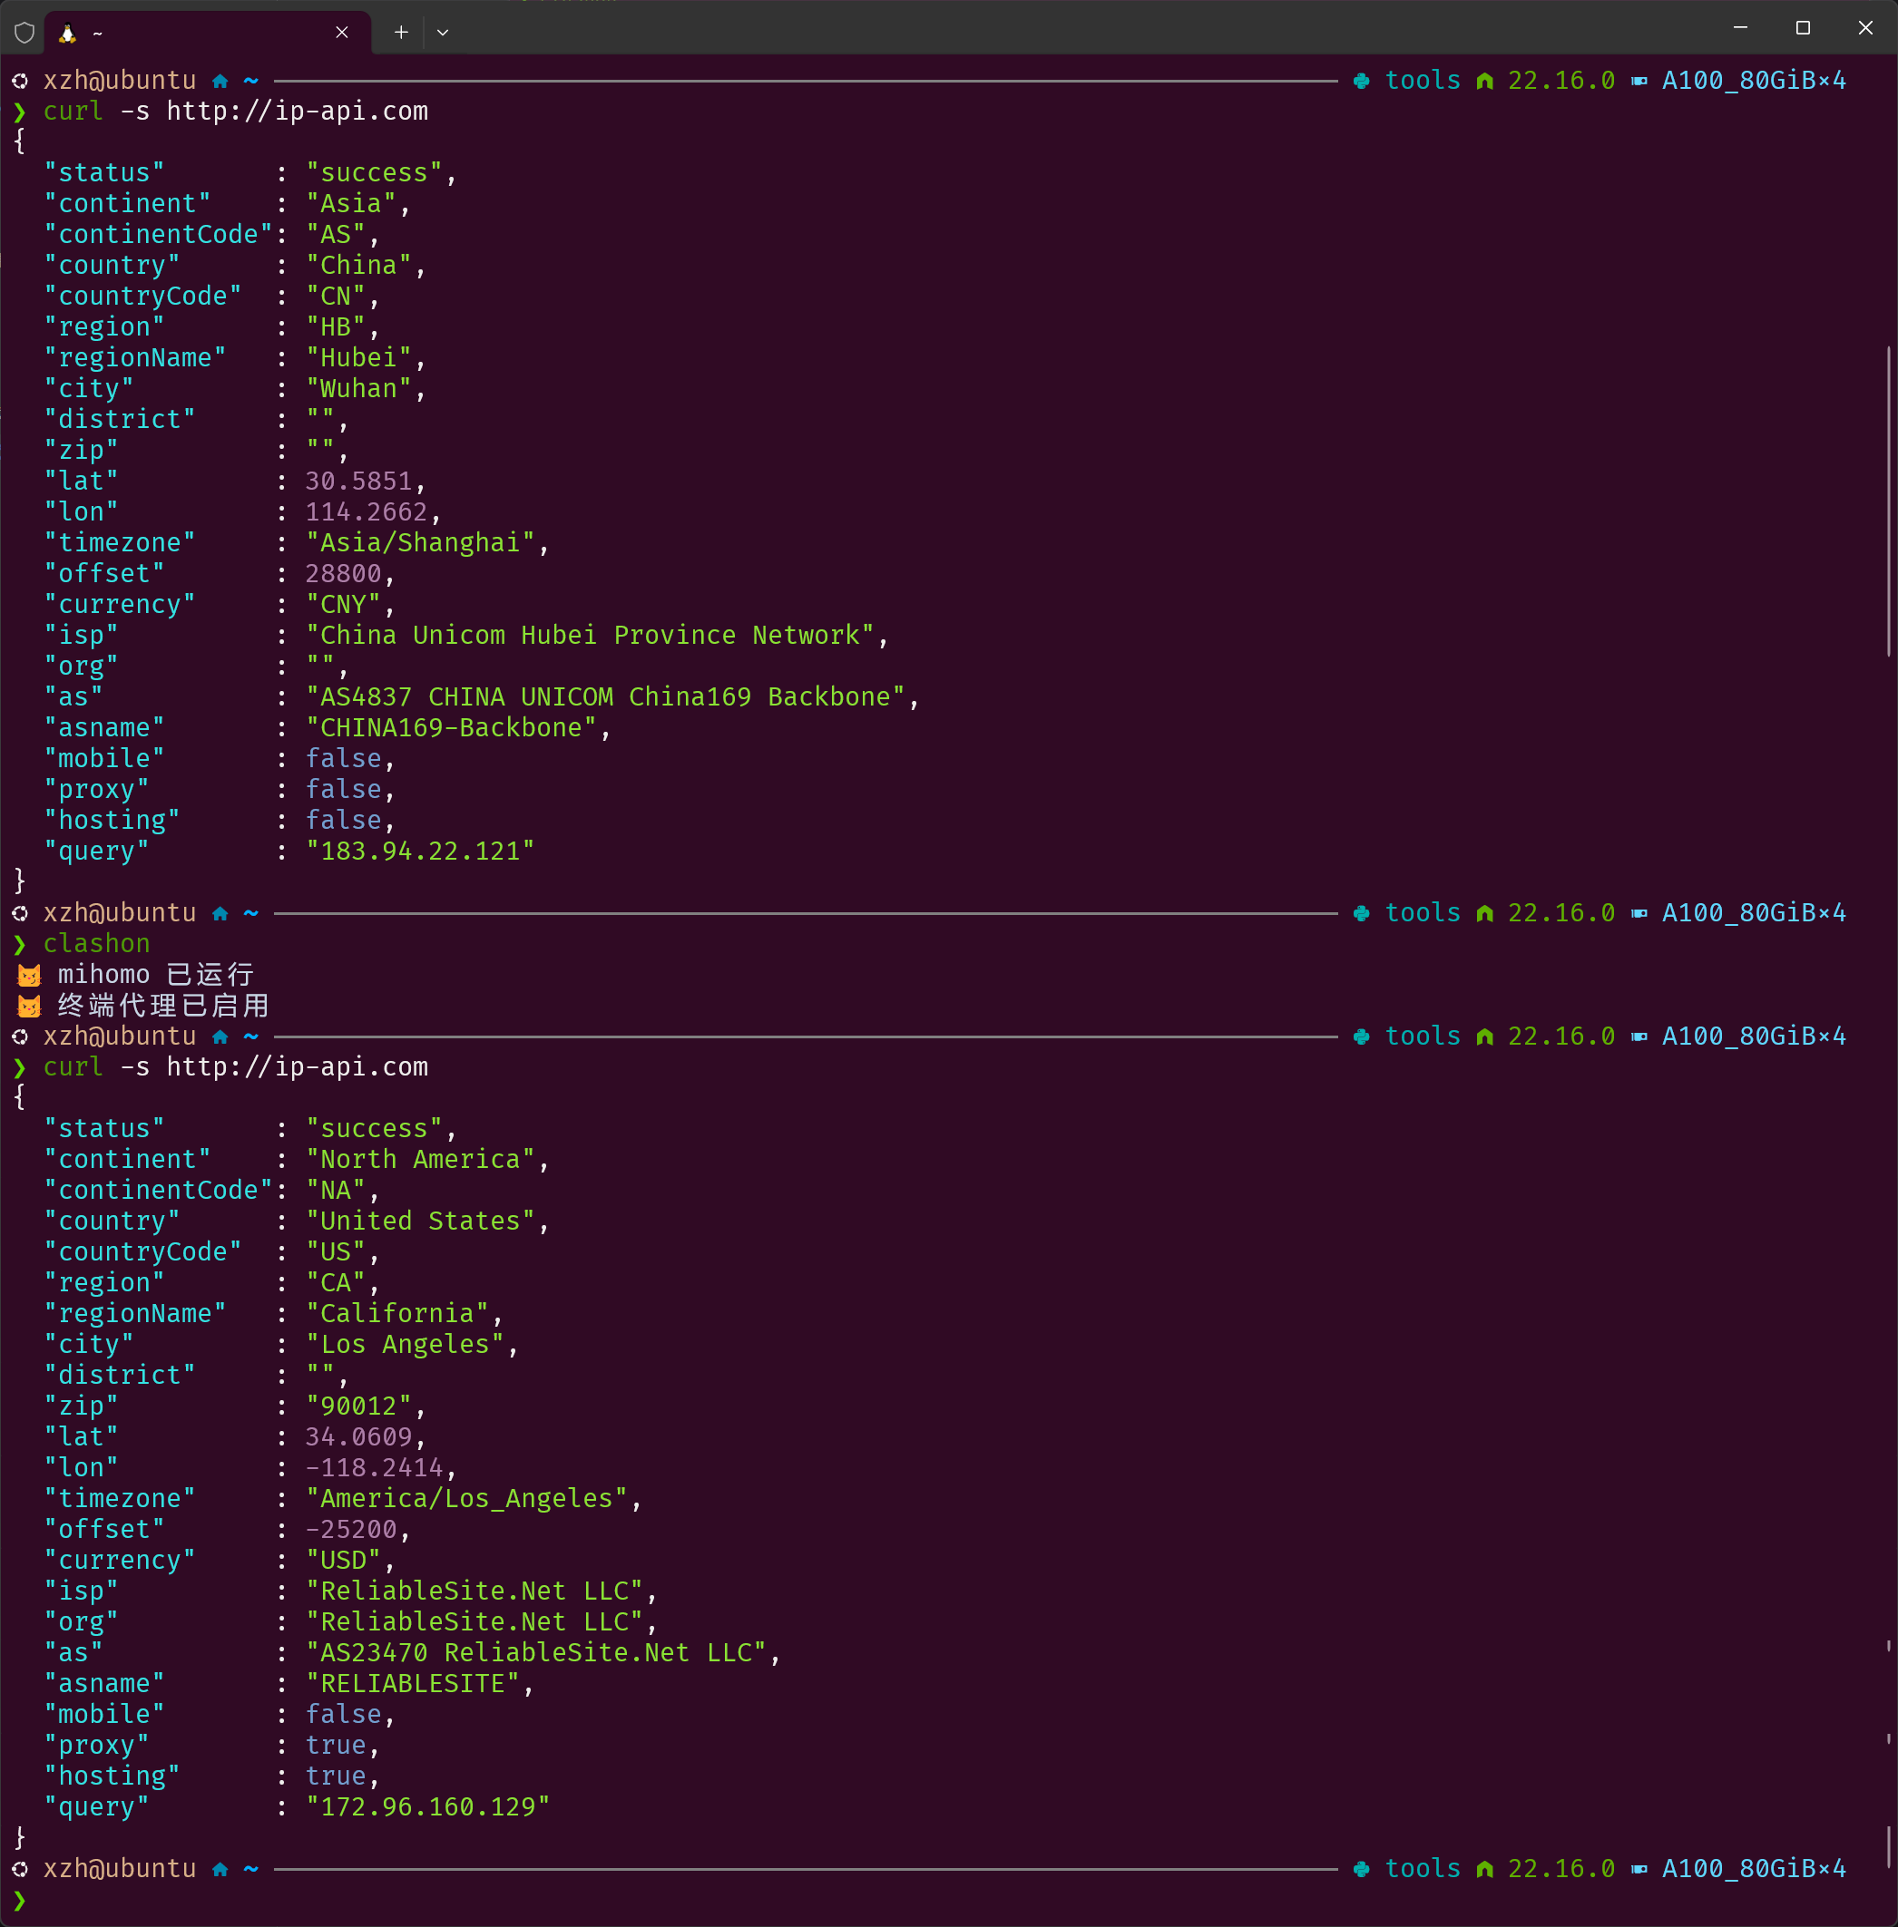Click the clashon command text
1898x1927 pixels.
[97, 944]
